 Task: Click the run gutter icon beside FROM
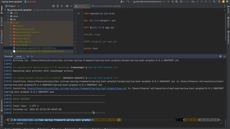(x=79, y=14)
